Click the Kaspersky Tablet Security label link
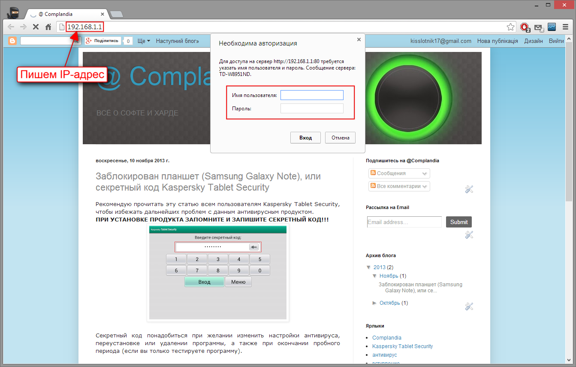This screenshot has width=576, height=367. (x=403, y=346)
